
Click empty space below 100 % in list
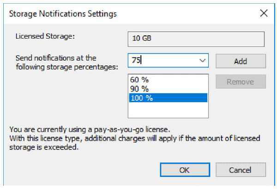168,110
